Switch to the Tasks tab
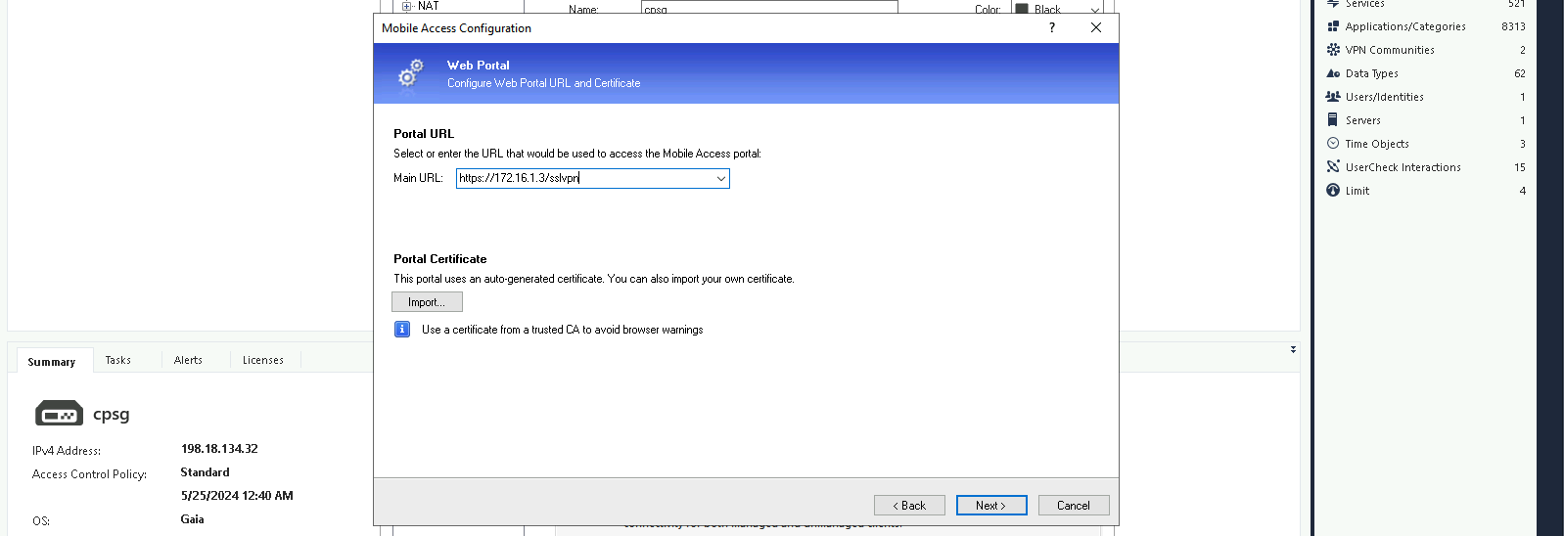1564x536 pixels. tap(118, 360)
